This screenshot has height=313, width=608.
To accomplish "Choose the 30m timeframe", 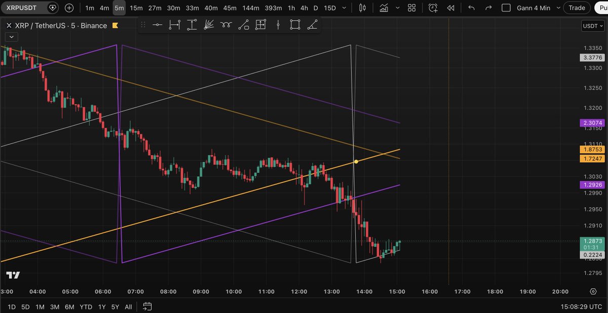I will coord(174,8).
